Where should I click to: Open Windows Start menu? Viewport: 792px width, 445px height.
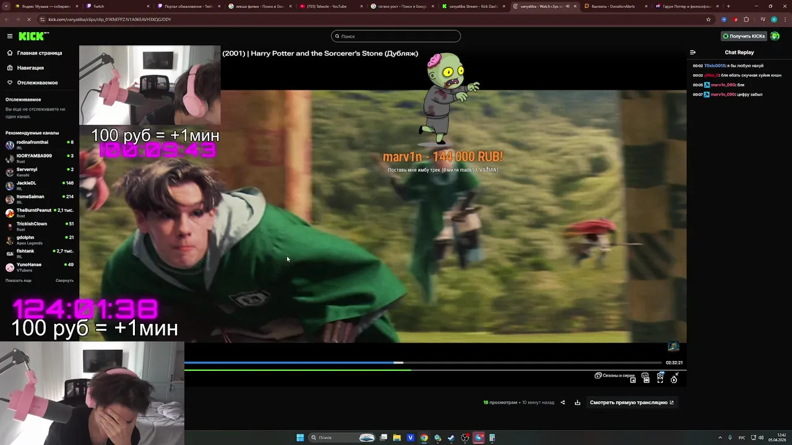coord(300,438)
